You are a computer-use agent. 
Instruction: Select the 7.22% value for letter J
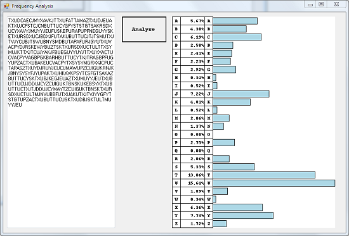tap(192, 94)
